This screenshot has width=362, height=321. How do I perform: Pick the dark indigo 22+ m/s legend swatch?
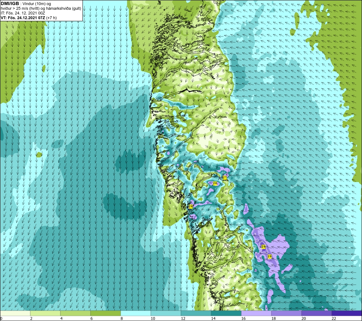pyautogui.click(x=346, y=313)
